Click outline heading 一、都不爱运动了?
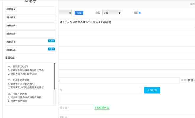The image size is (195, 118). pos(18,67)
